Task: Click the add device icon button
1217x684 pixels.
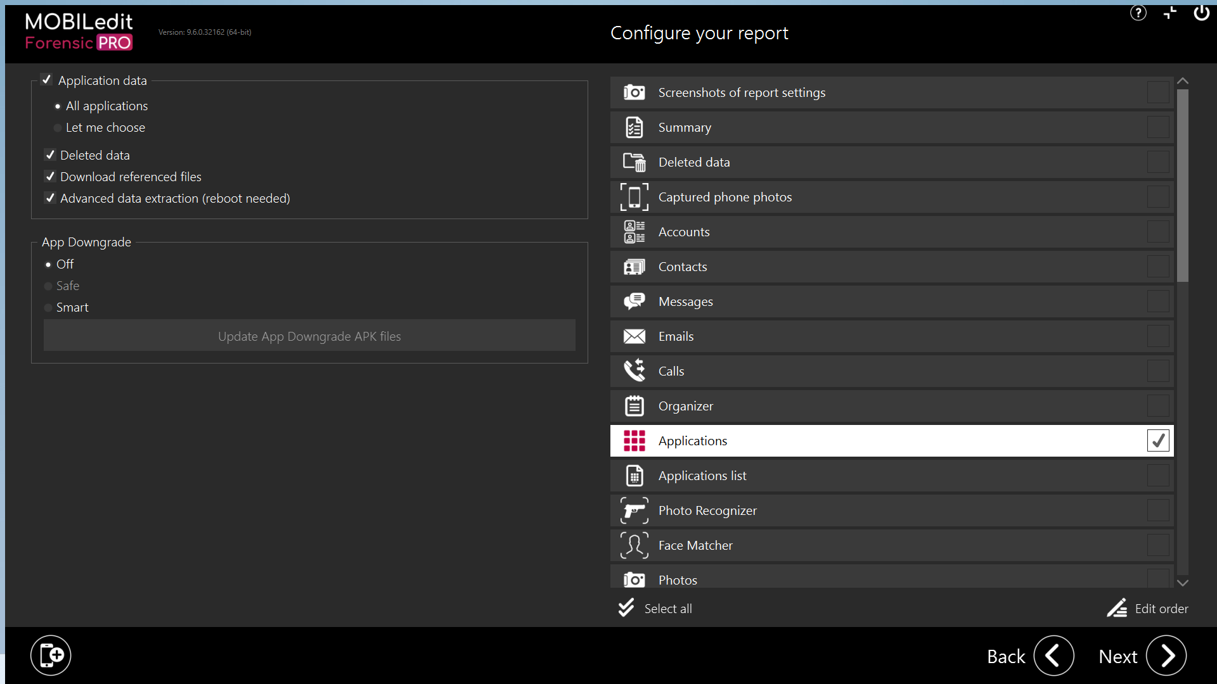Action: coord(51,655)
